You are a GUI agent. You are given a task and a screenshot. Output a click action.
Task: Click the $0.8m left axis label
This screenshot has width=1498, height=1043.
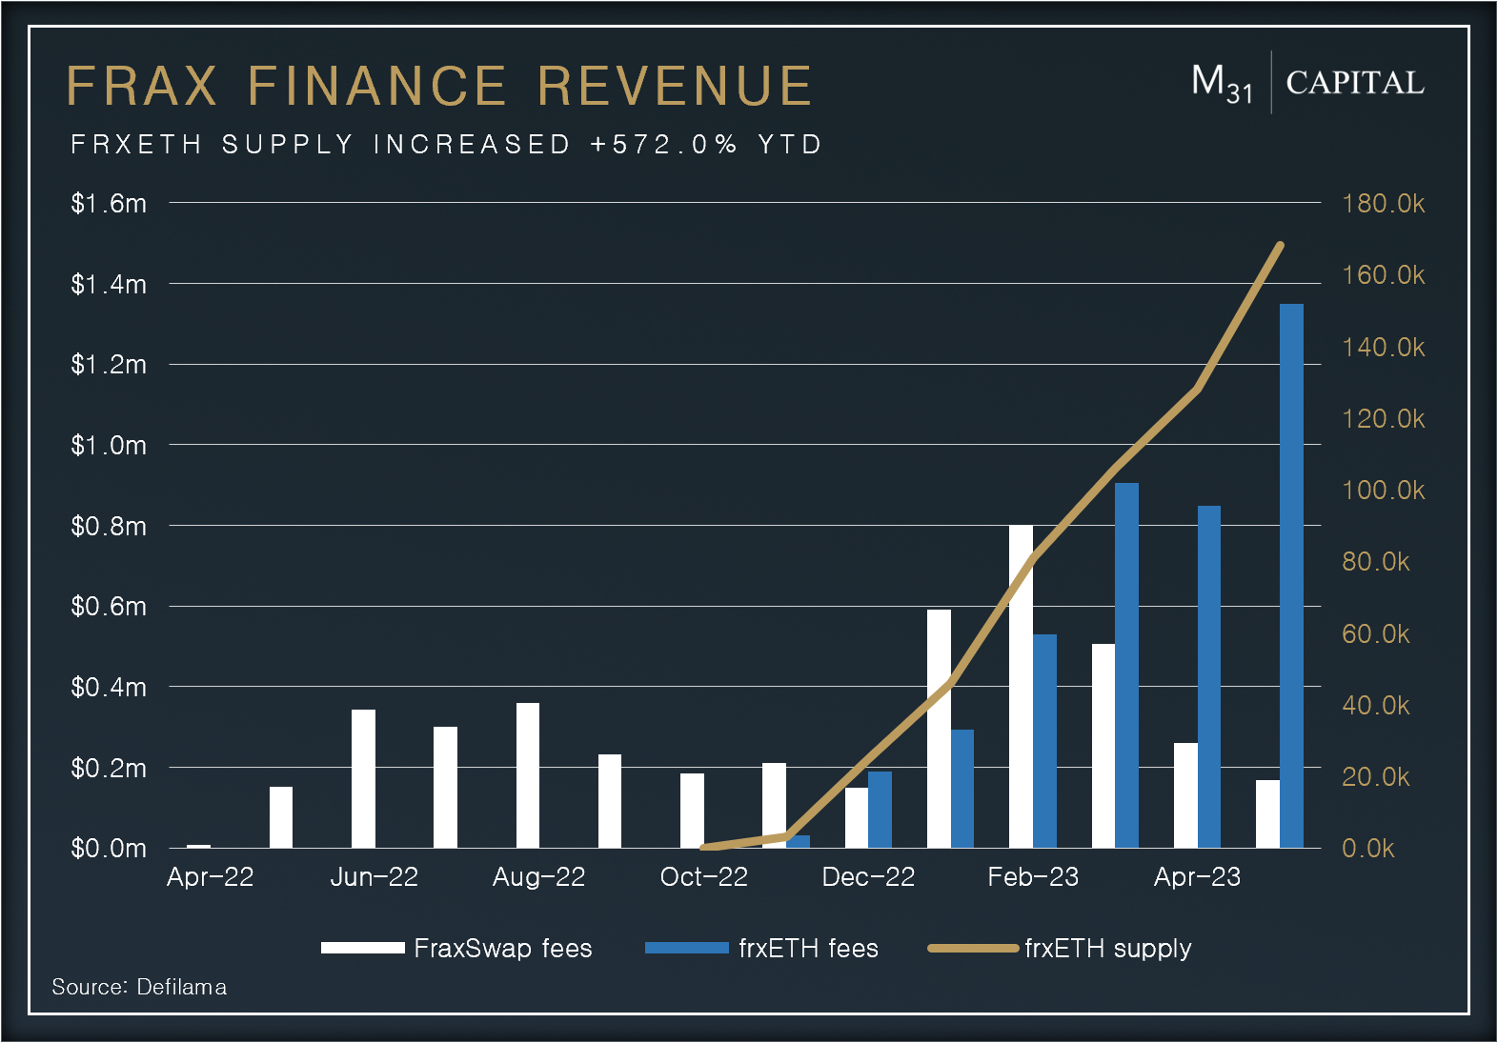pos(109,526)
